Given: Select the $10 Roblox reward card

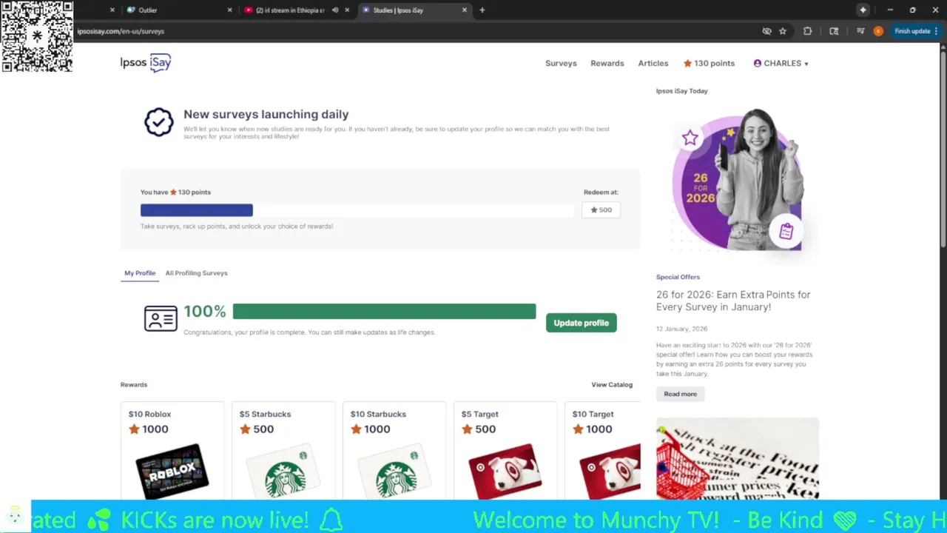Looking at the screenshot, I should click(172, 451).
